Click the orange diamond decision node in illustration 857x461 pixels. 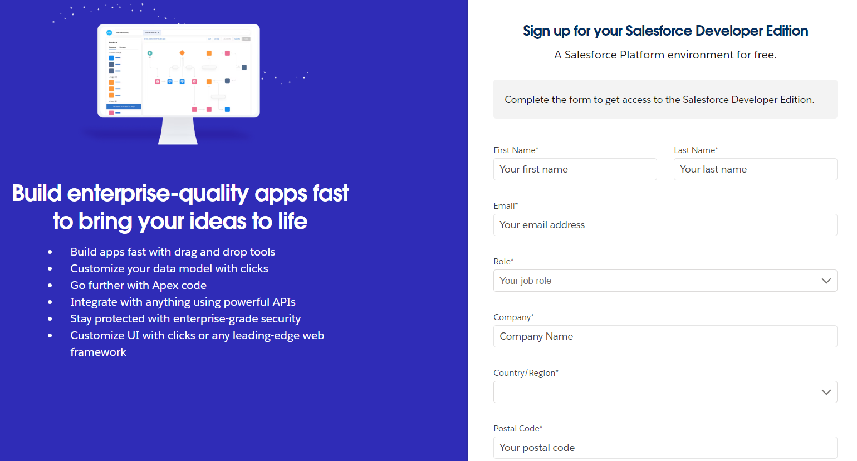[x=182, y=53]
